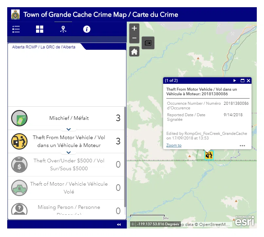
Task: Click the Theft of Motor Vehicle icon
Action: tap(19, 188)
